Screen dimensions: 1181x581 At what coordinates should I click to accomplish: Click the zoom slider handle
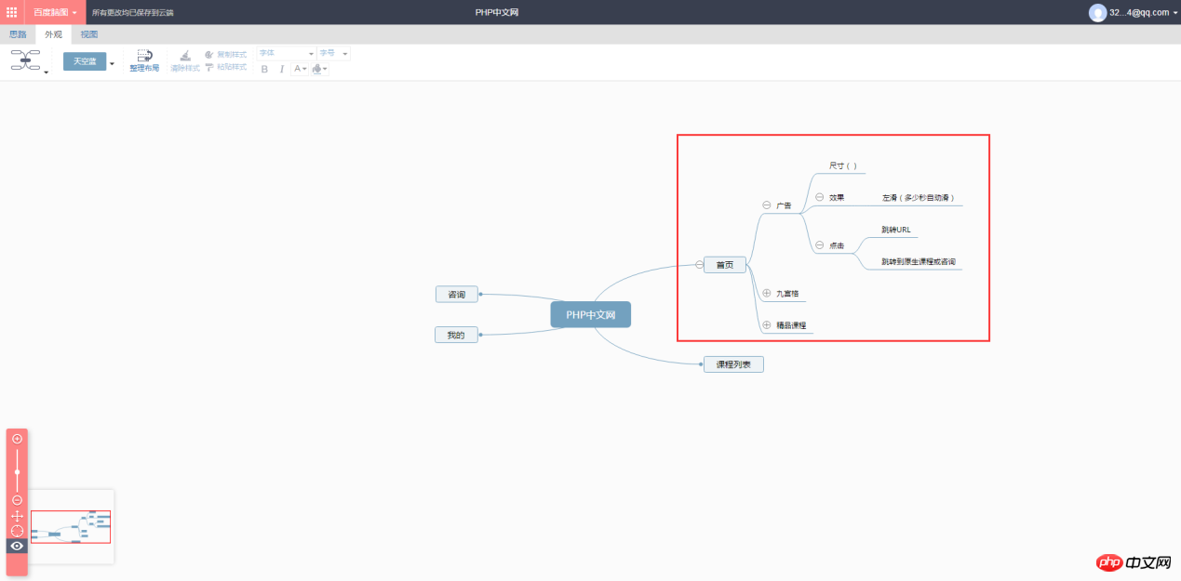[17, 472]
